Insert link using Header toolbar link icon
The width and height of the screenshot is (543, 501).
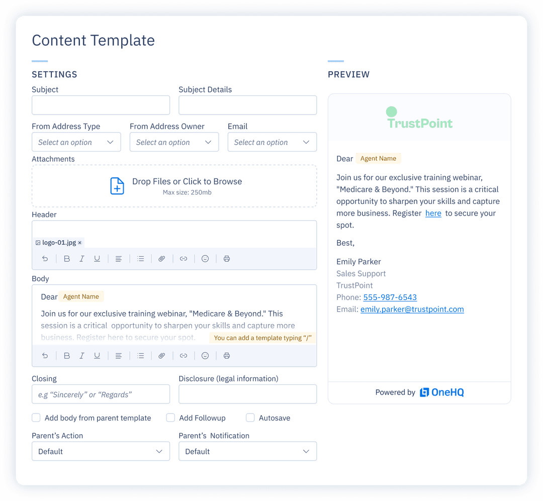point(184,259)
